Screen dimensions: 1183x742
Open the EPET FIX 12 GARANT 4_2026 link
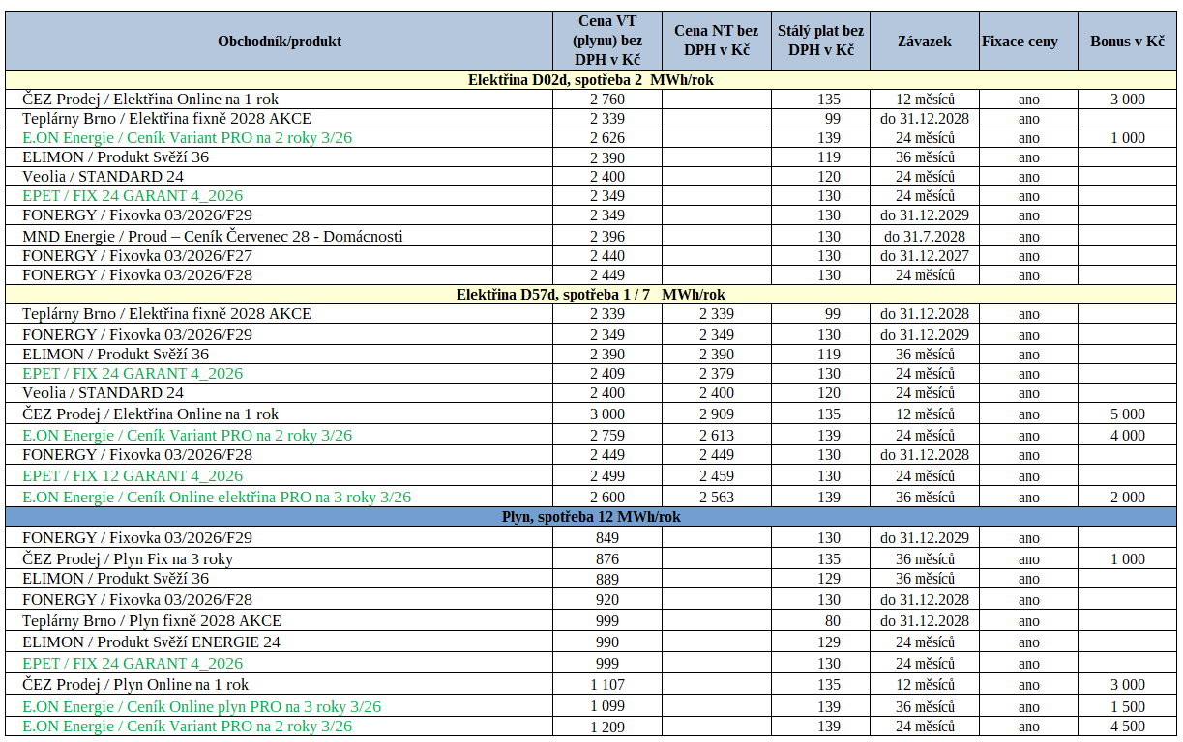(x=133, y=476)
